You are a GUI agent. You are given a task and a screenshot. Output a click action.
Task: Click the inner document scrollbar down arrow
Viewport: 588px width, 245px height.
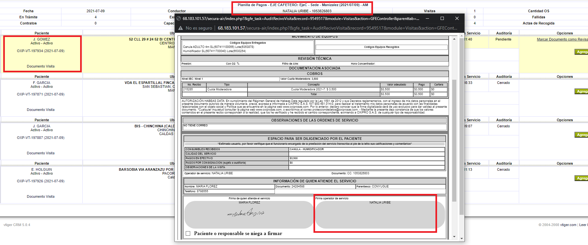tap(454, 237)
